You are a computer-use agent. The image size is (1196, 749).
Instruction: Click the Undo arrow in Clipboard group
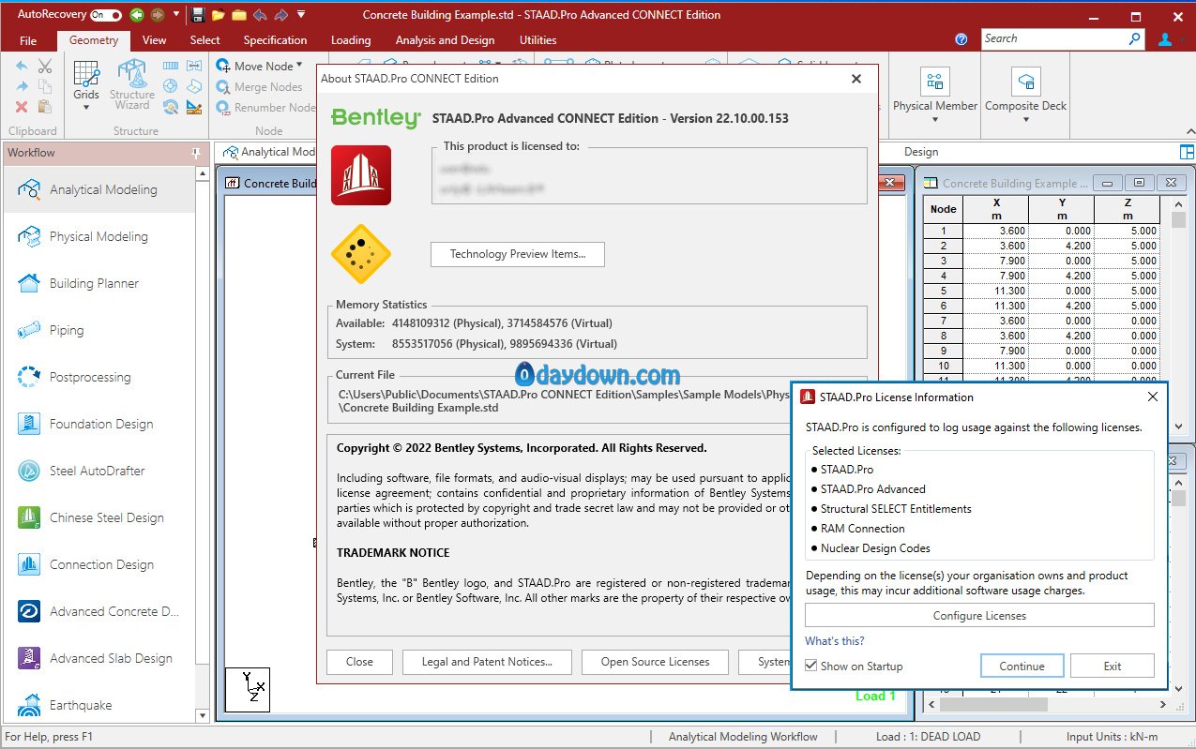(22, 67)
